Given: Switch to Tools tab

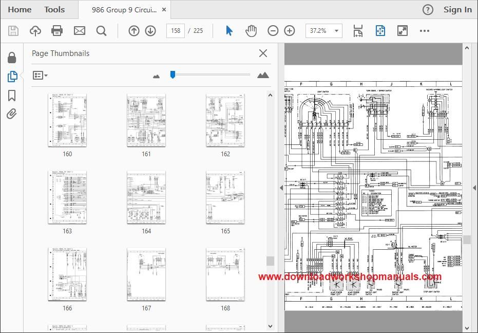Looking at the screenshot, I should click(x=54, y=10).
